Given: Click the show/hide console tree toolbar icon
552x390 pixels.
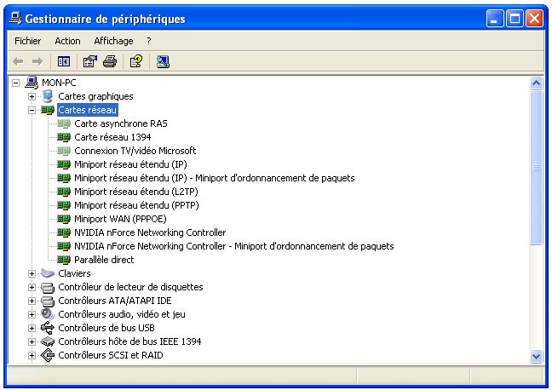Looking at the screenshot, I should click(x=63, y=61).
